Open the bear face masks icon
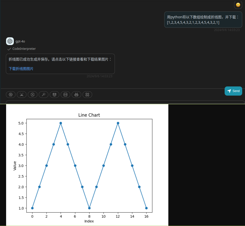Screen dimensions: 245x226 [x=55, y=95]
